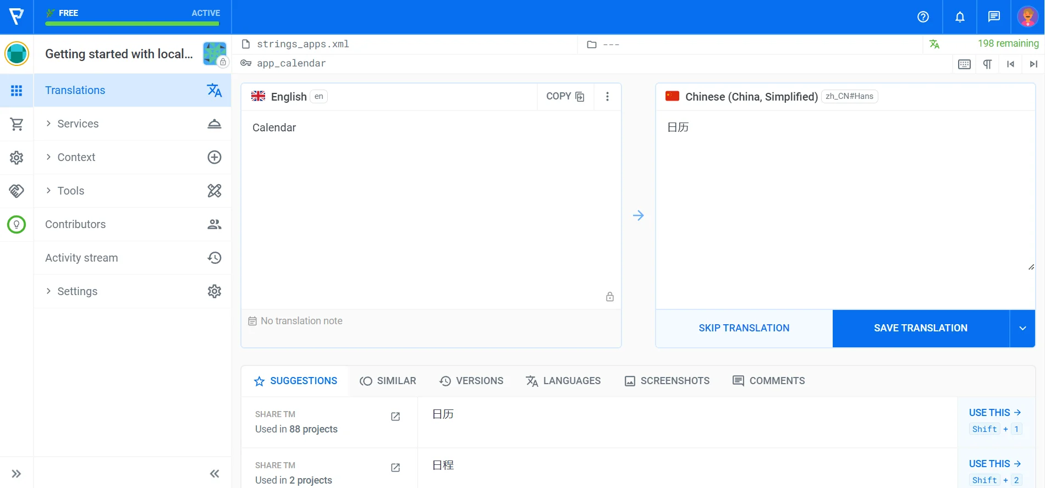The width and height of the screenshot is (1045, 488).
Task: Open the shopping cart sidebar icon
Action: [16, 124]
